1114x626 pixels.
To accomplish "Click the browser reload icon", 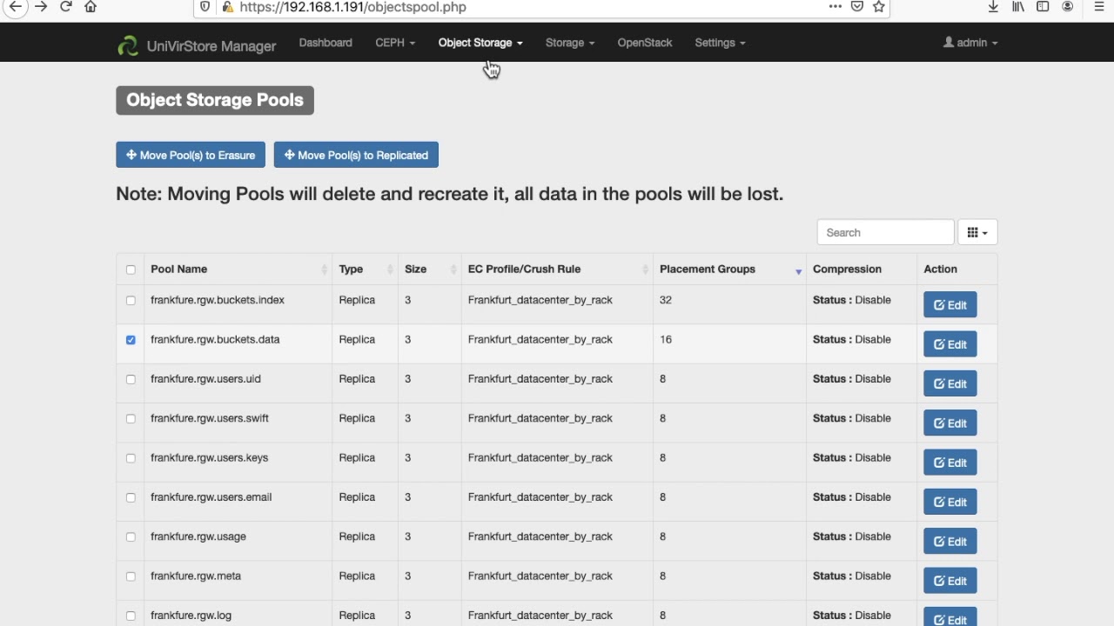I will click(65, 7).
